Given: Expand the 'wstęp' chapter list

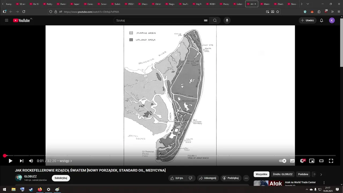Looking at the screenshot, I should 66,161.
